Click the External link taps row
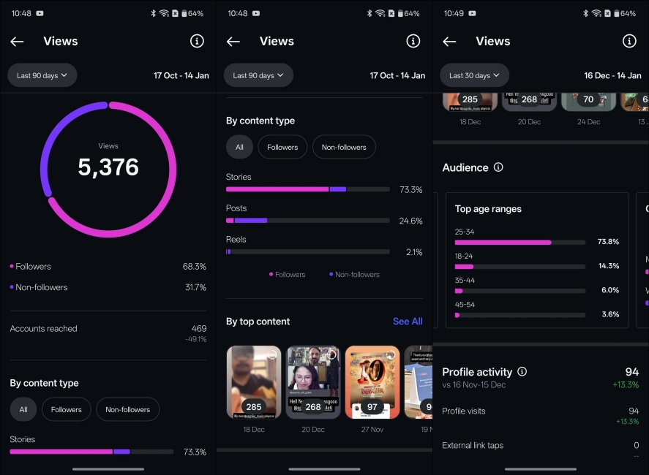This screenshot has width=649, height=475. [x=474, y=445]
